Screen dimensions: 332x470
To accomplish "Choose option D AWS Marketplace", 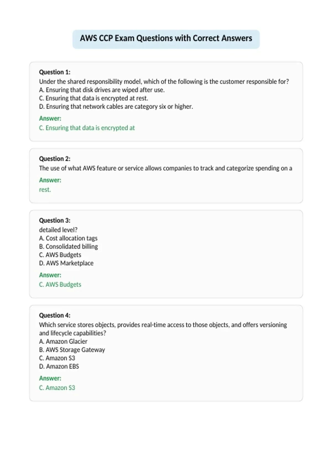I will pyautogui.click(x=66, y=263).
